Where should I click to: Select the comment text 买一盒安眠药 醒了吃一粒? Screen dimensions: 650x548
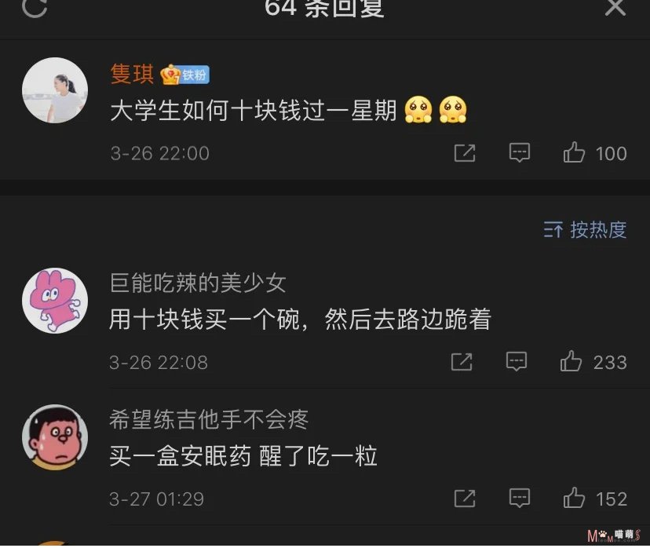[243, 456]
